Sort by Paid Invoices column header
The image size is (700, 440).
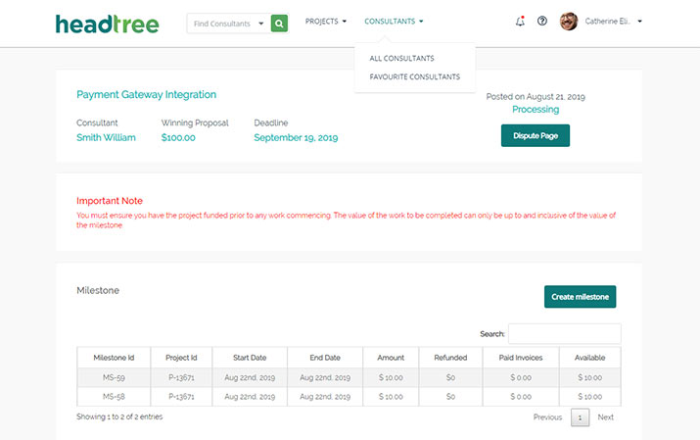tap(521, 358)
